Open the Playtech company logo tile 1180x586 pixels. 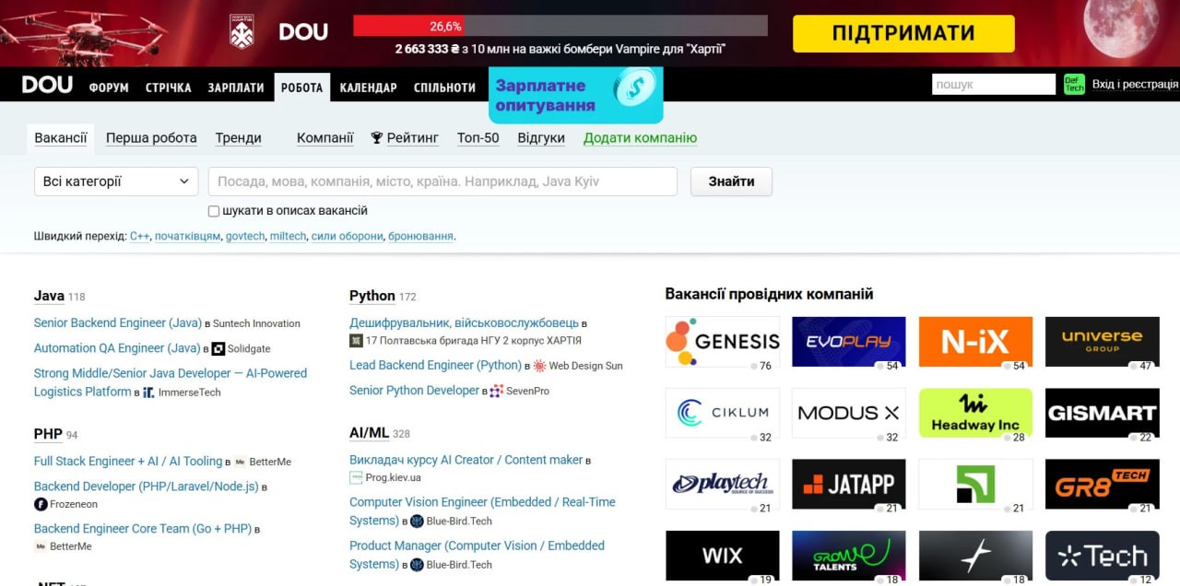pos(723,484)
